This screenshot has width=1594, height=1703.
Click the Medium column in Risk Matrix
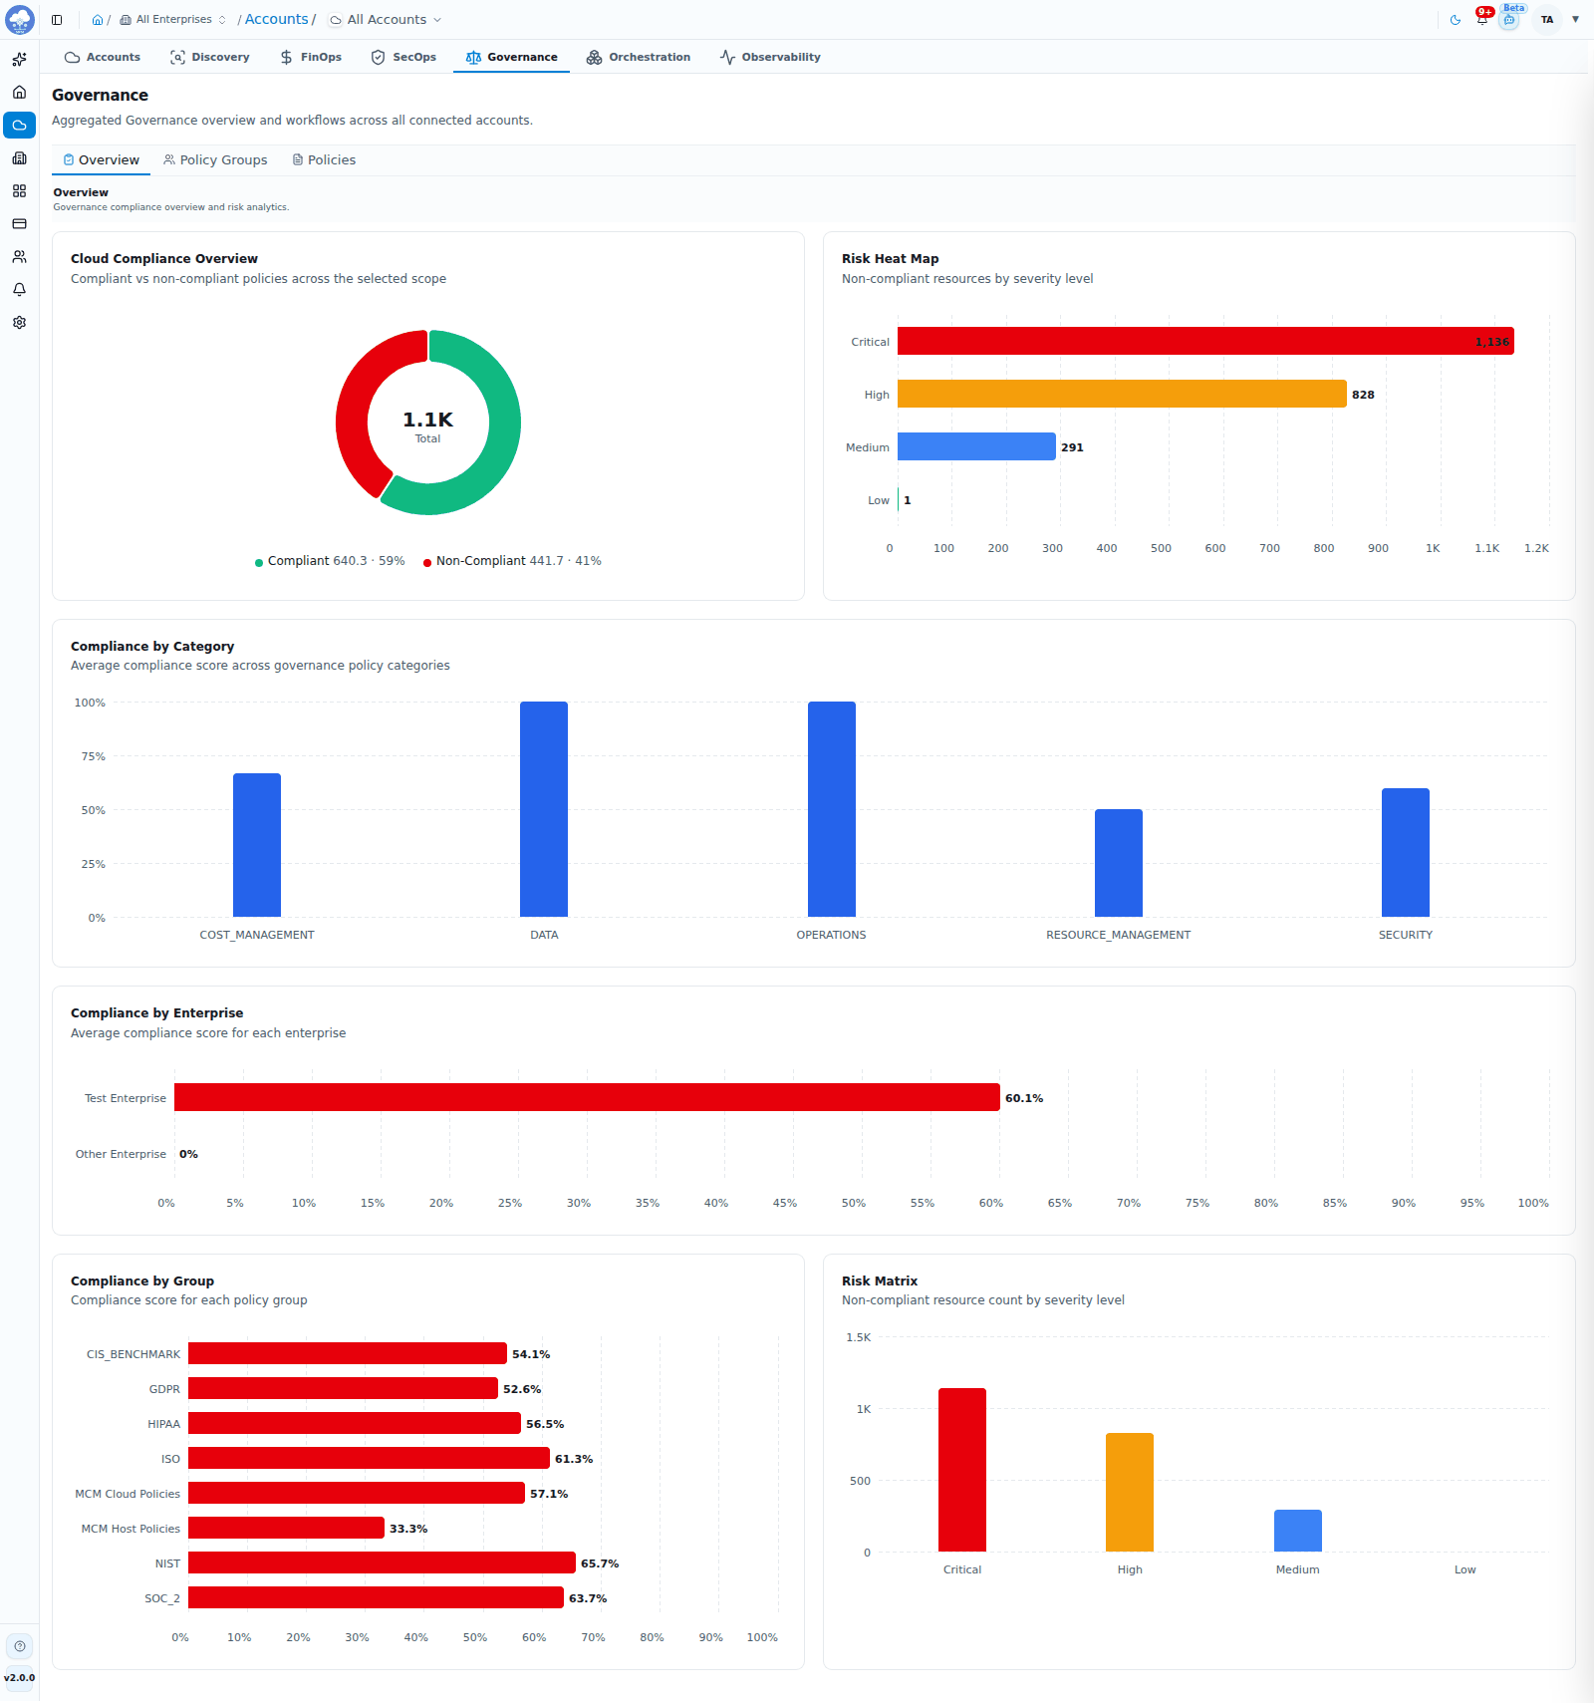[1298, 1531]
